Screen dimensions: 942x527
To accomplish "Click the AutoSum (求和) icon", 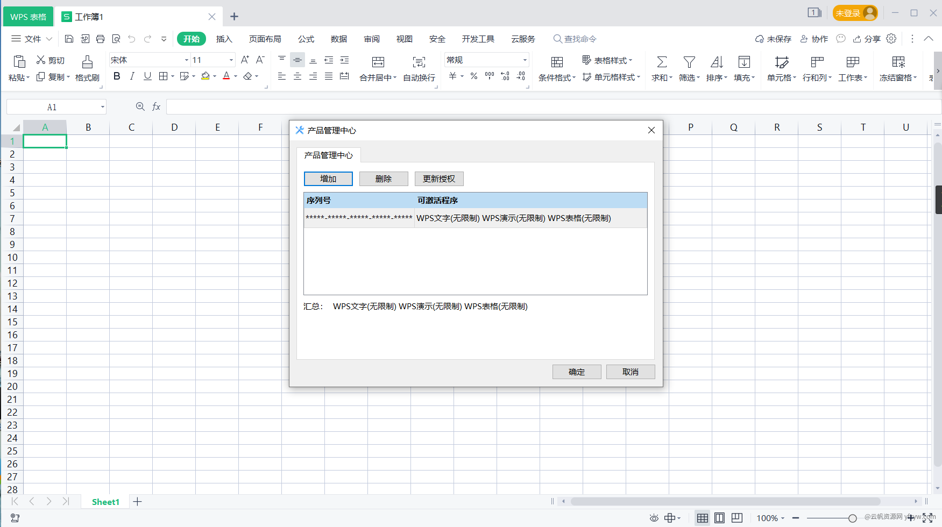I will pyautogui.click(x=662, y=62).
